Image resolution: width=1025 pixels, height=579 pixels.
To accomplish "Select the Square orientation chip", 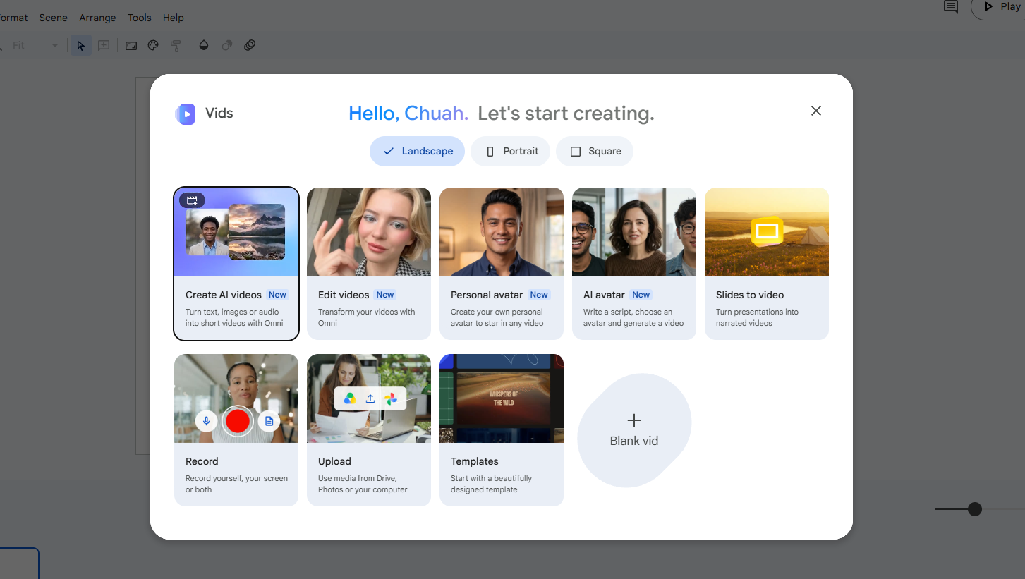I will [x=595, y=151].
